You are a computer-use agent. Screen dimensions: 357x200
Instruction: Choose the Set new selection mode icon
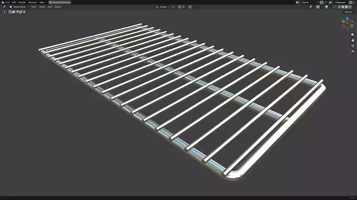point(10,12)
